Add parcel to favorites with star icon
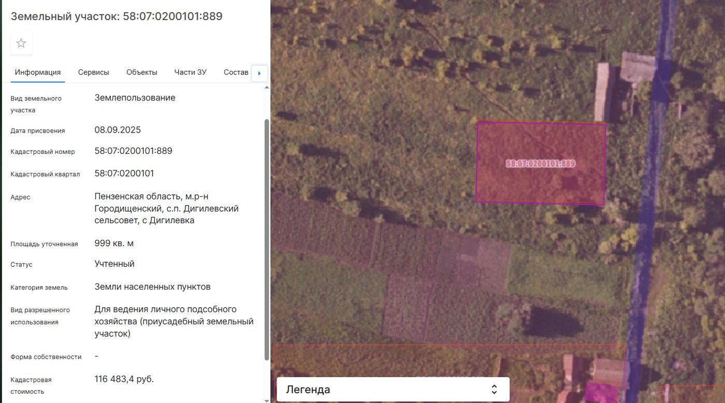The image size is (725, 403). coord(21,44)
